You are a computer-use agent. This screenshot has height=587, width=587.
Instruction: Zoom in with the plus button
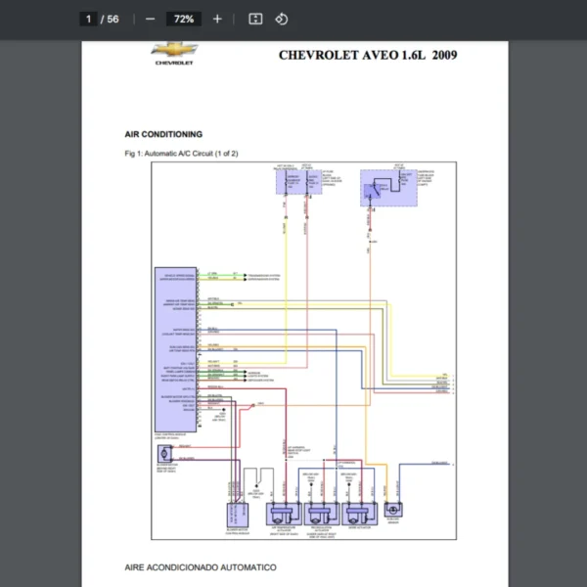pyautogui.click(x=217, y=20)
